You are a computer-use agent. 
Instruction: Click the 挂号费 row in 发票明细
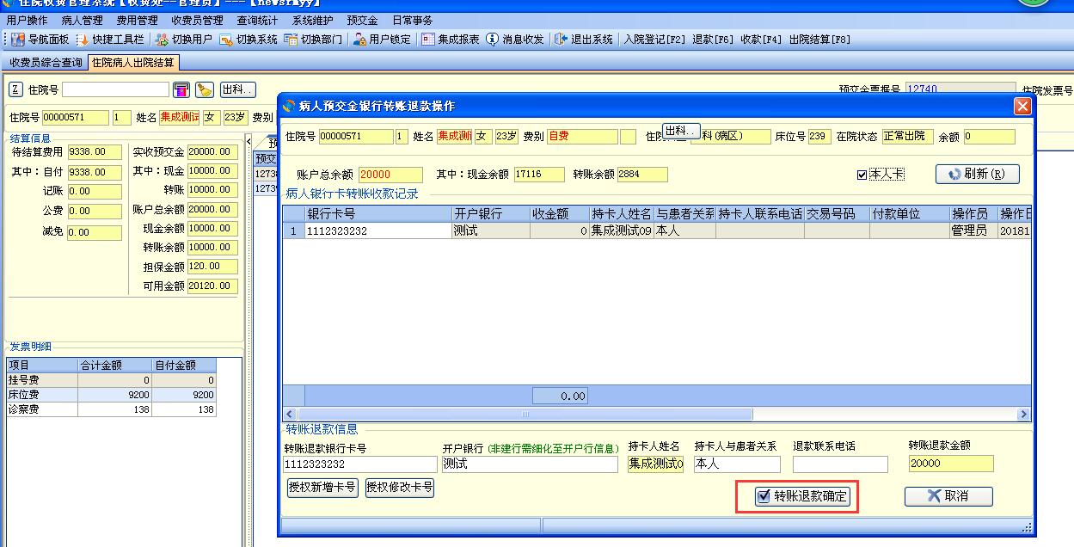tap(111, 379)
